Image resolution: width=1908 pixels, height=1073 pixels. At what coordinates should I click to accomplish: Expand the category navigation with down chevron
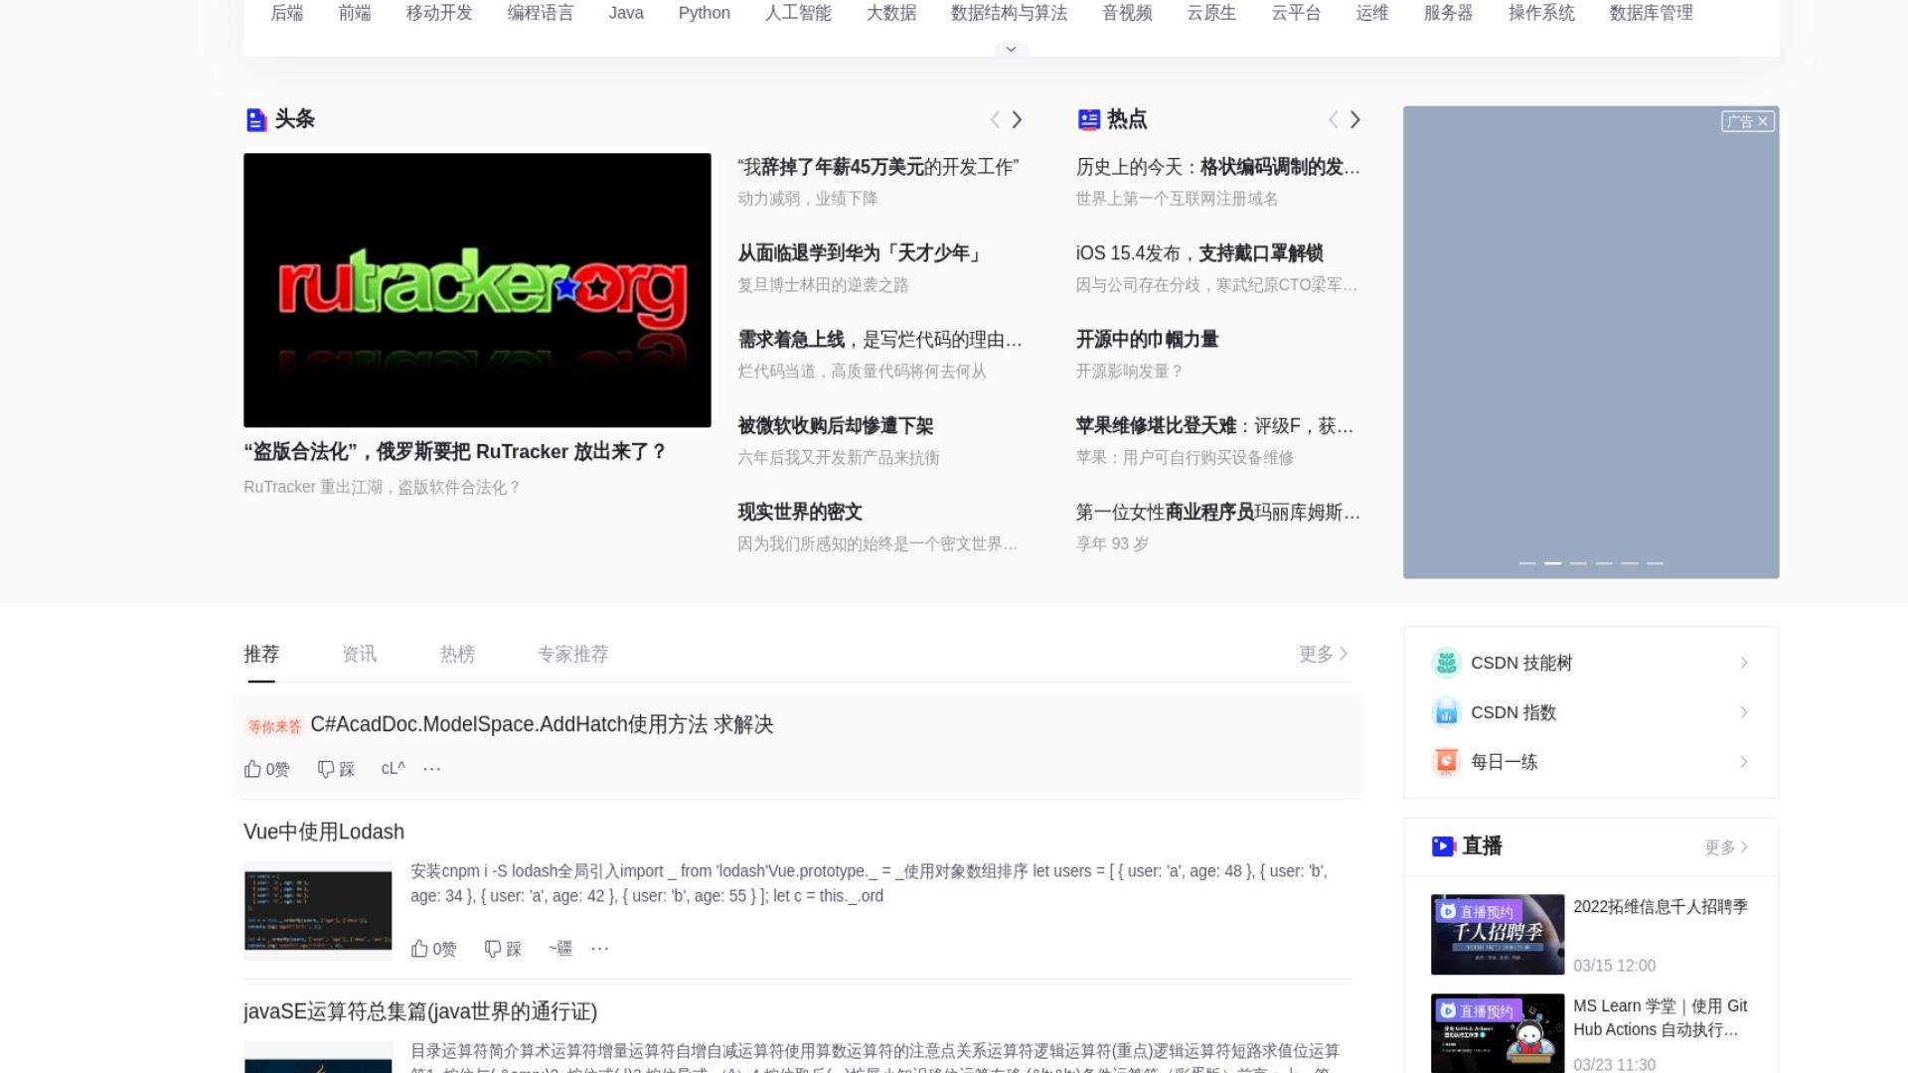(1011, 49)
